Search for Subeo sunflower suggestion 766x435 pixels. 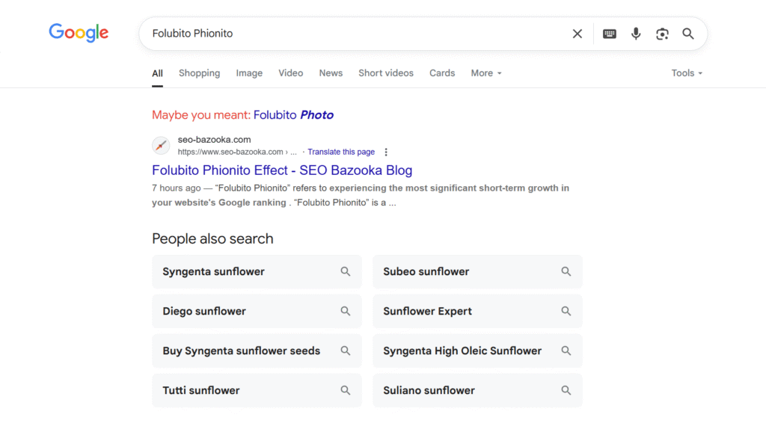click(477, 271)
